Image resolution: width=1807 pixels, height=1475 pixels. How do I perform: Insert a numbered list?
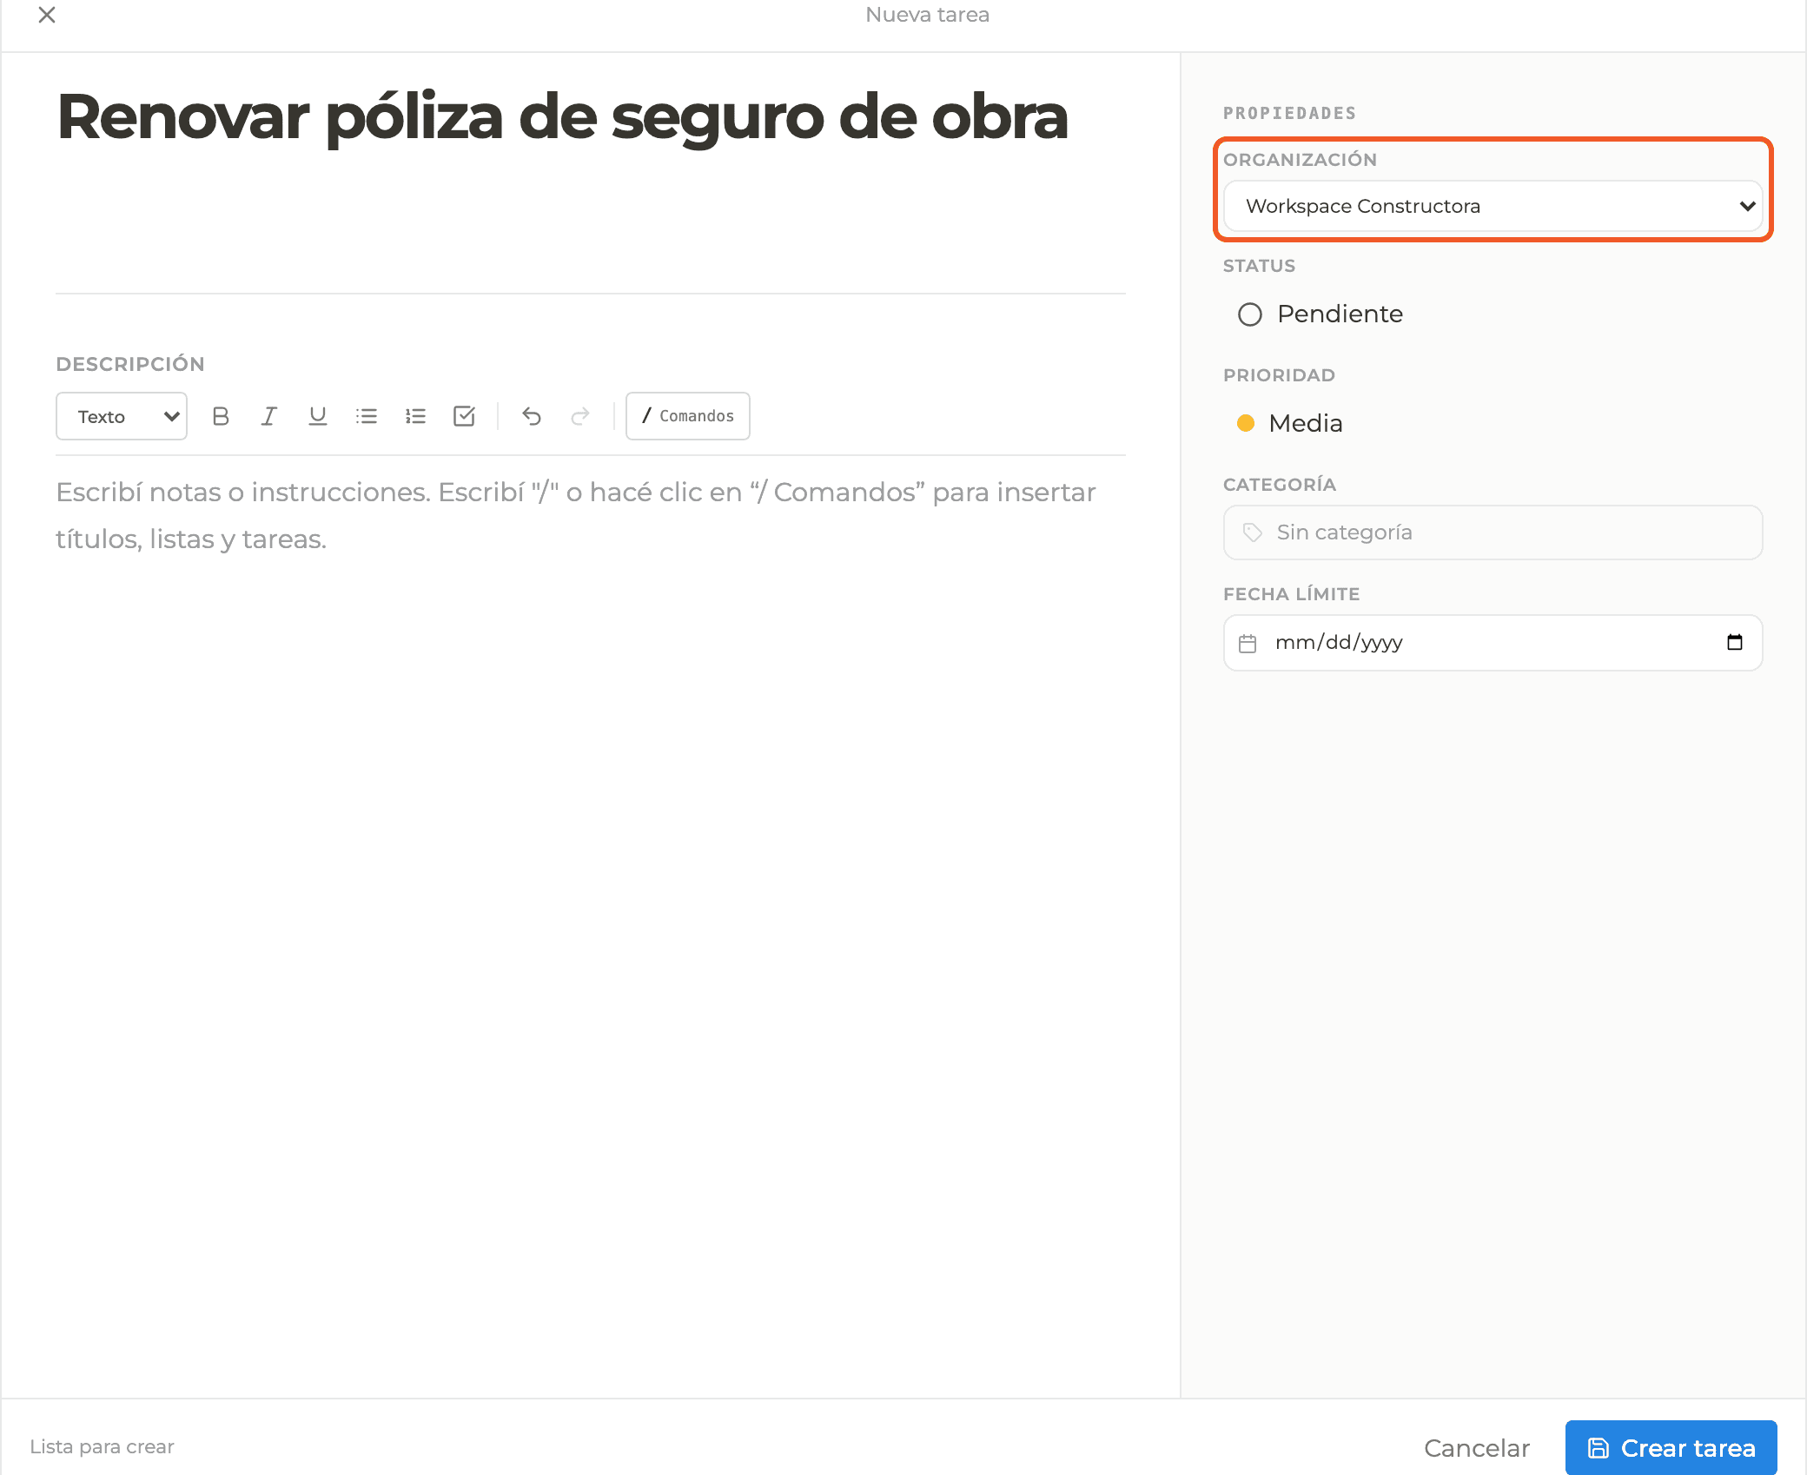click(x=415, y=416)
